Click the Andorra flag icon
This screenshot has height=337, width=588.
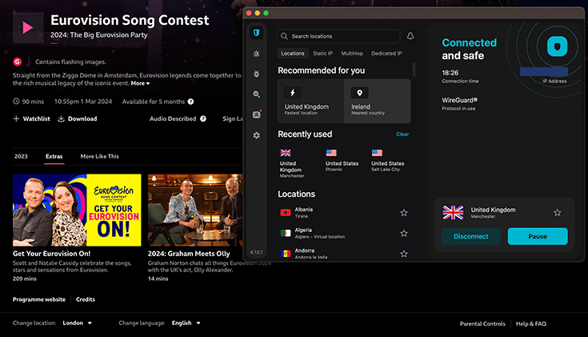[286, 254]
